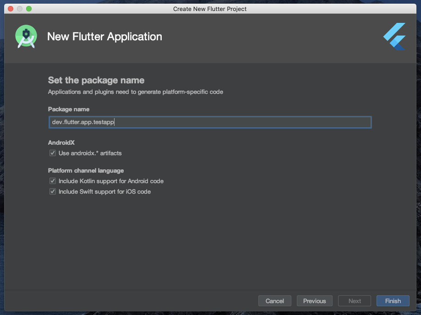Finish creating the Flutter project

tap(393, 301)
